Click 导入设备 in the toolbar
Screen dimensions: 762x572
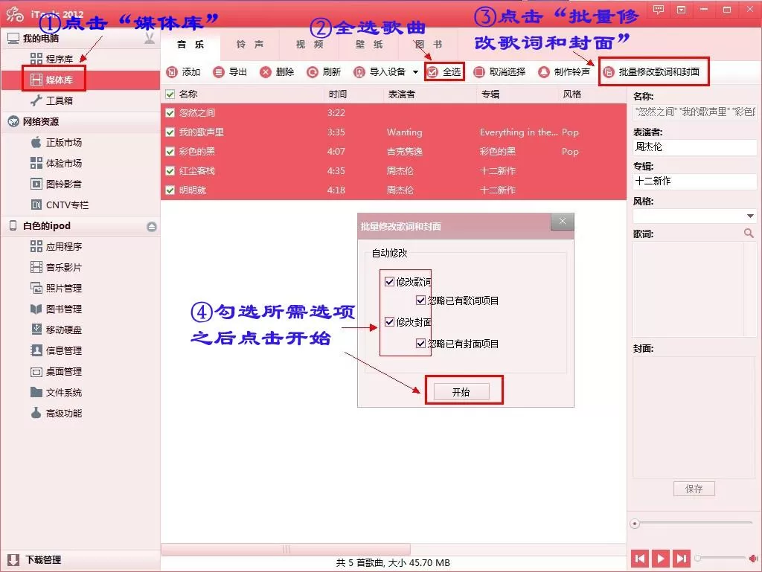380,72
